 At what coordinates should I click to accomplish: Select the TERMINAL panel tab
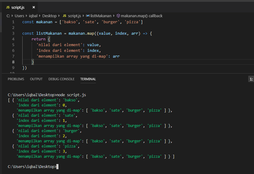click(x=88, y=79)
